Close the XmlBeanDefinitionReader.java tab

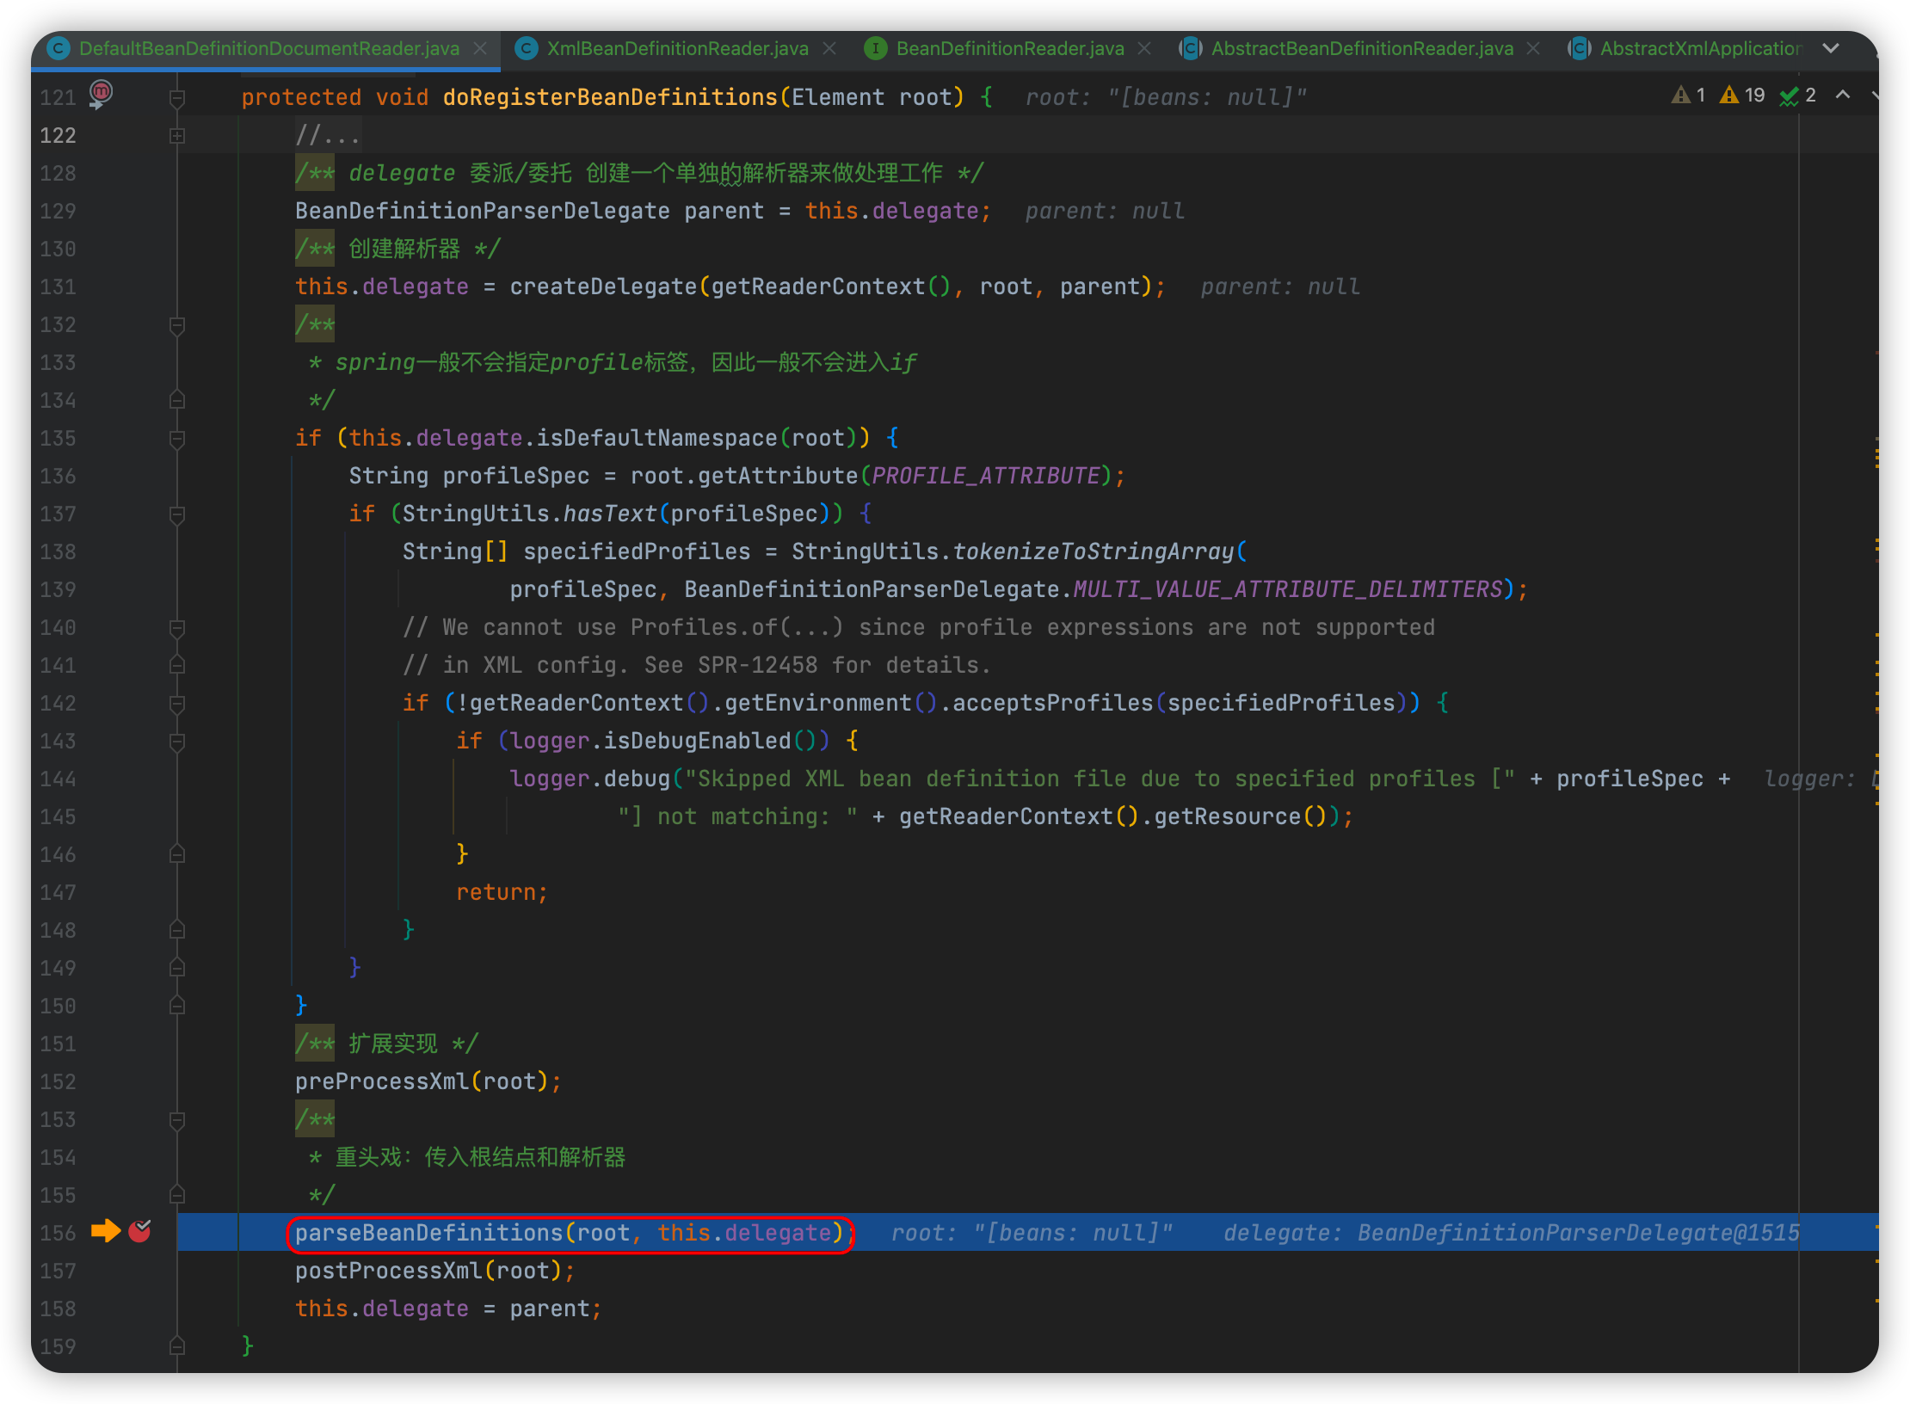pos(829,48)
